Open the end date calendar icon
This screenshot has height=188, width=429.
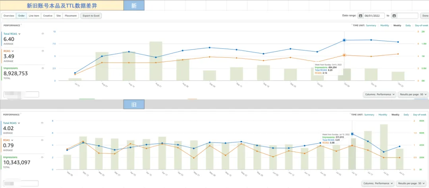pyautogui.click(x=394, y=16)
